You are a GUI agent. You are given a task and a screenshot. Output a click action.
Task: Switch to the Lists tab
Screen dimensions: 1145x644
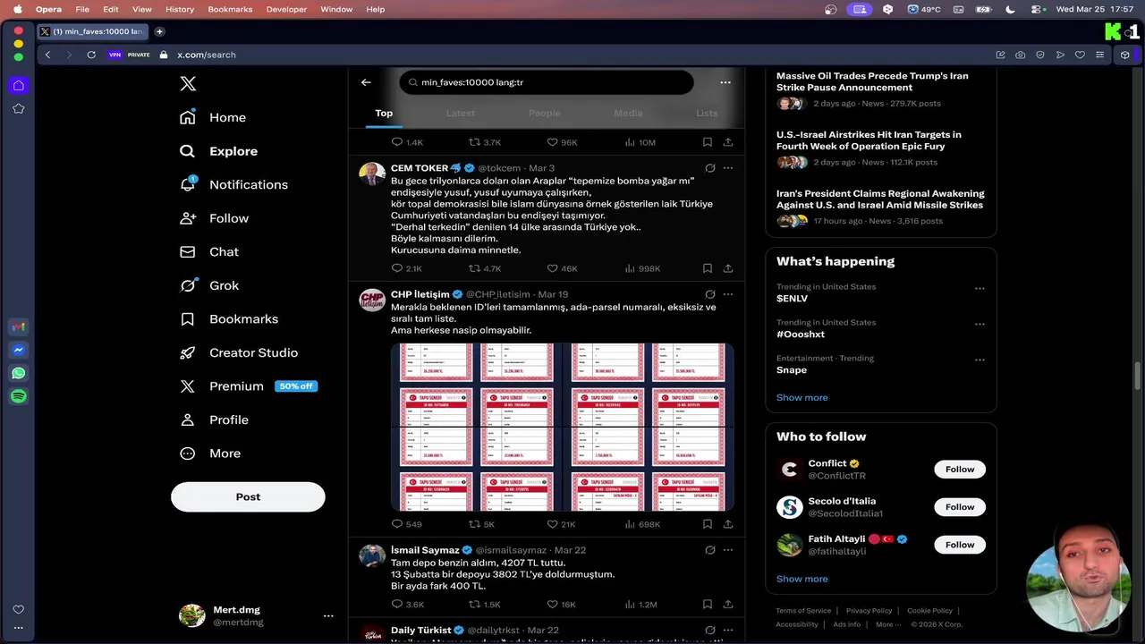tap(707, 113)
